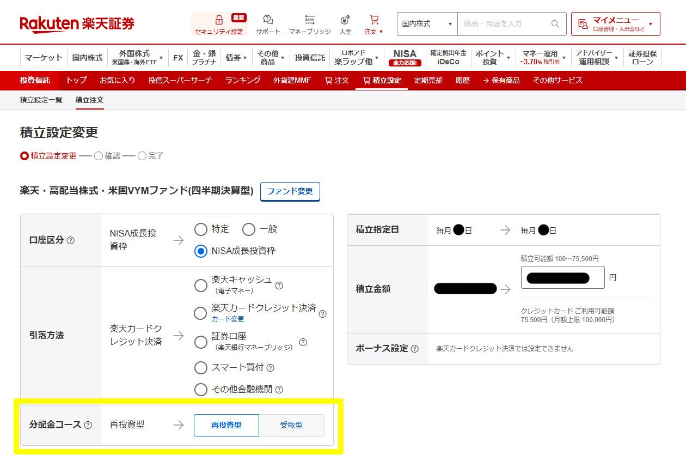Open the order (注文) cart icon

(x=373, y=20)
